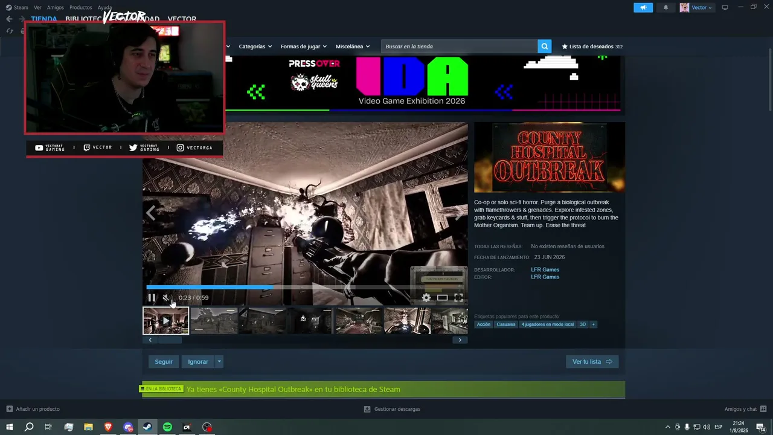Viewport: 773px width, 435px height.
Task: Open Windows Task View
Action: point(48,427)
